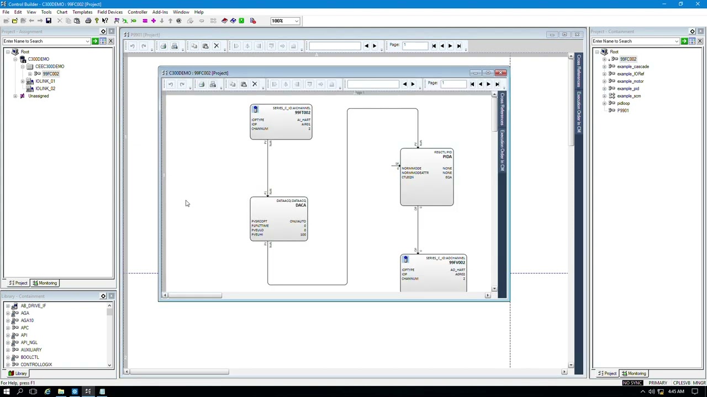
Task: Click the print preview icon in C300DEMO chart window
Action: (x=213, y=84)
